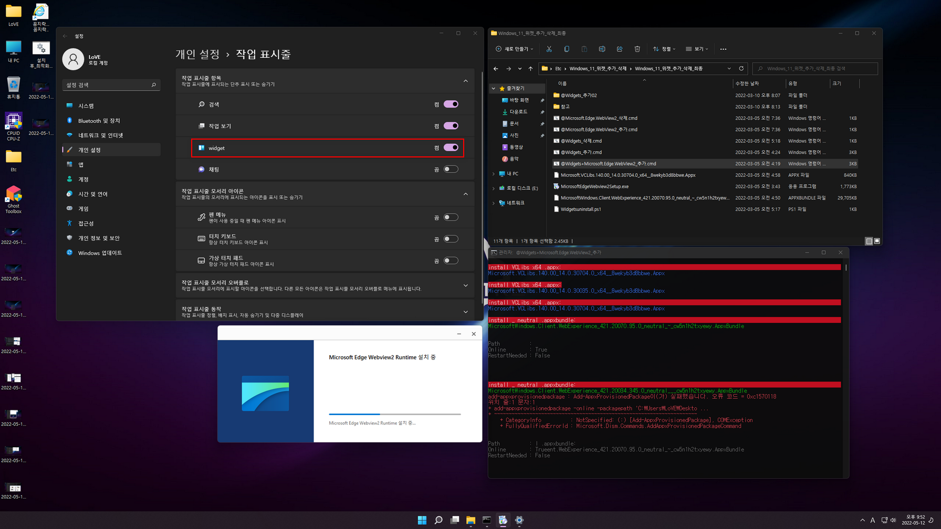The height and width of the screenshot is (529, 941).
Task: Click the Cut icon in Explorer toolbar
Action: [x=549, y=49]
